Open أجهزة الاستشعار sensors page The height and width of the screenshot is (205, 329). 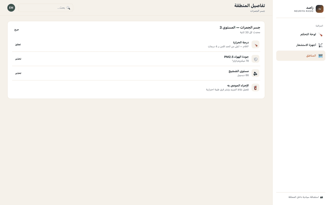pyautogui.click(x=300, y=45)
